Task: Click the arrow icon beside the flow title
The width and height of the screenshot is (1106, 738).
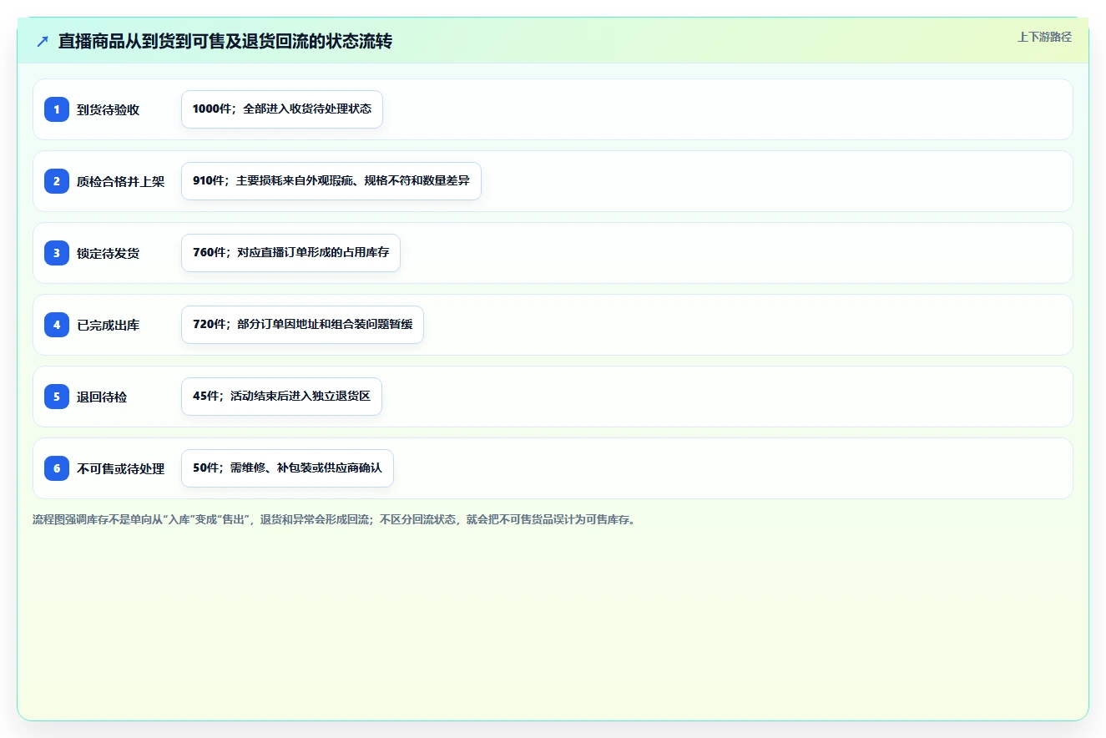Action: pyautogui.click(x=43, y=42)
